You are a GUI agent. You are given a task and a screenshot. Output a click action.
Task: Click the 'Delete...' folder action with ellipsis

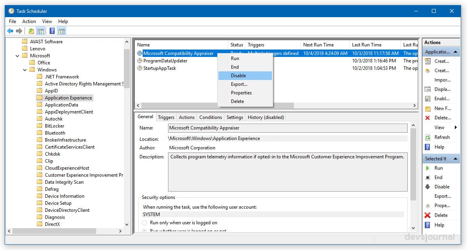[443, 118]
